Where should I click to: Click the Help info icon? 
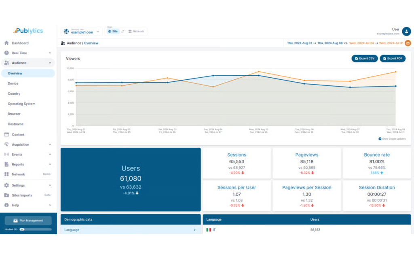tap(6, 205)
